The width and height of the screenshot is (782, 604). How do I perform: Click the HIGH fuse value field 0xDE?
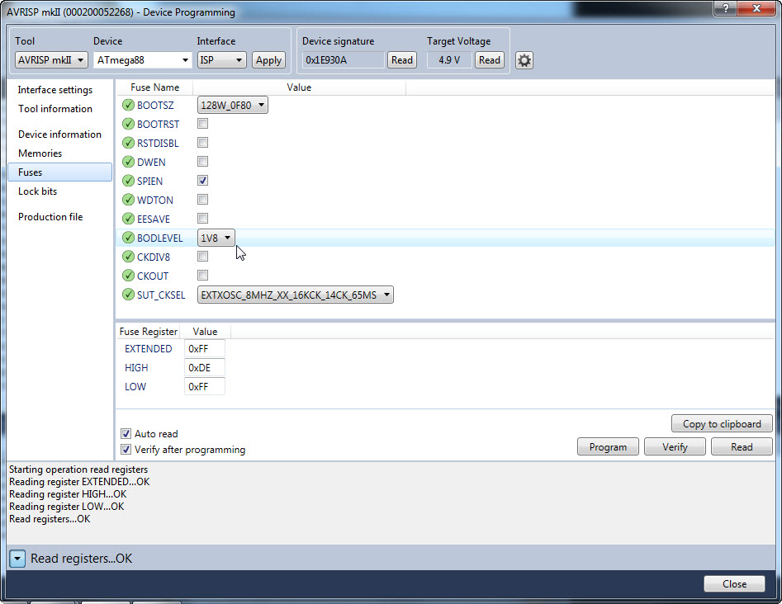[x=205, y=368]
